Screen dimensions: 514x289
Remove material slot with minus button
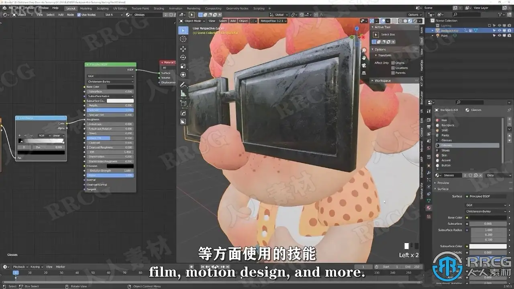(509, 125)
